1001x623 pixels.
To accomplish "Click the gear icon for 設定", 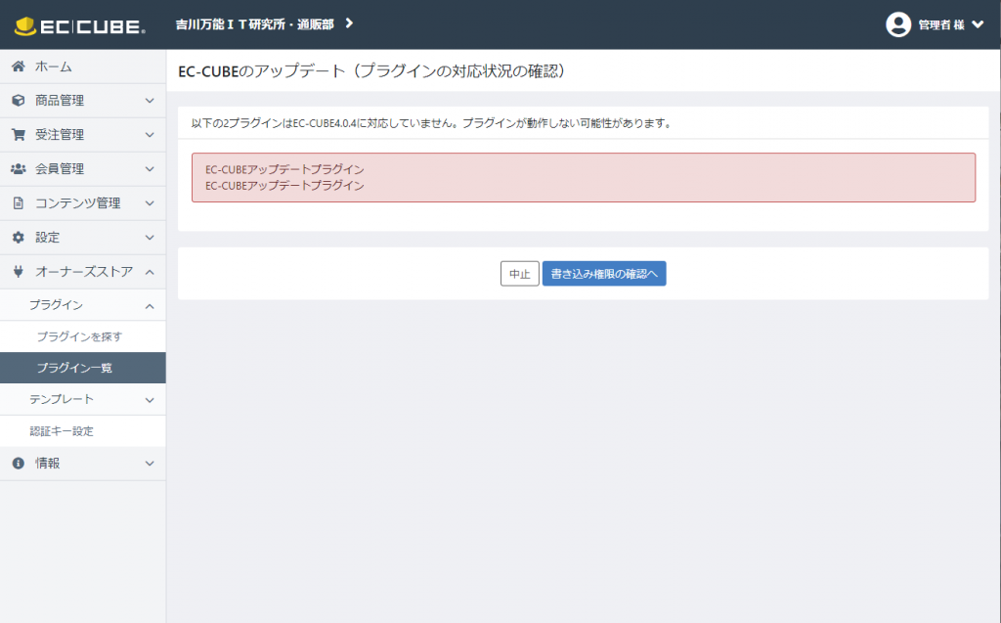I will pos(18,238).
